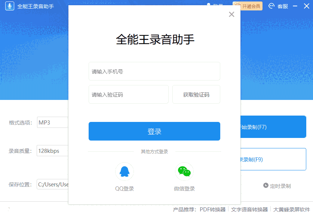The image size is (313, 214).
Task: Click the 微信登录 text label
Action: [184, 189]
